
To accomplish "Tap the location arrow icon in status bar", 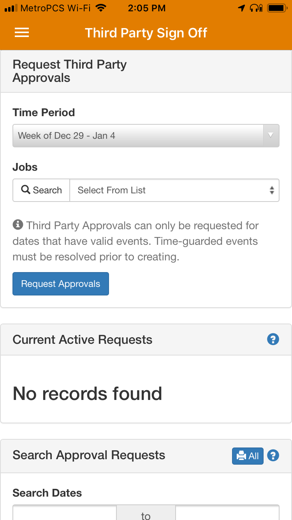I will tap(242, 8).
